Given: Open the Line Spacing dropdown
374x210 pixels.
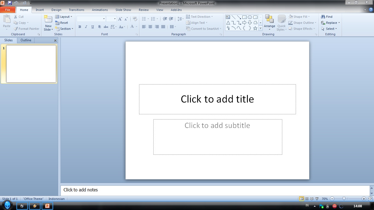Looking at the screenshot, I should pos(180,19).
